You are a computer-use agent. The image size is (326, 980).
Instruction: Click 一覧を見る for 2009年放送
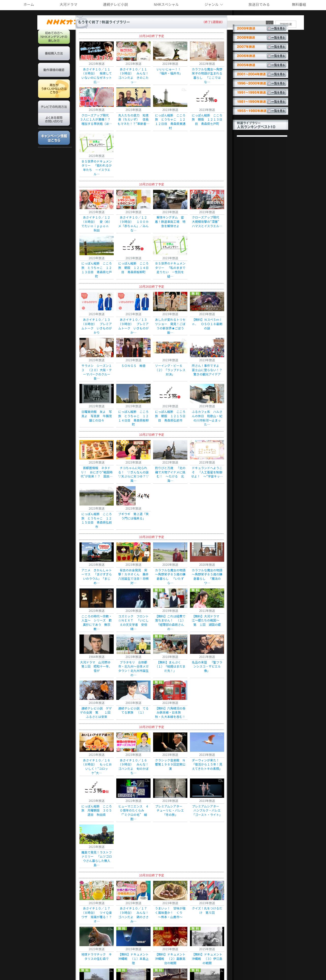pyautogui.click(x=276, y=28)
